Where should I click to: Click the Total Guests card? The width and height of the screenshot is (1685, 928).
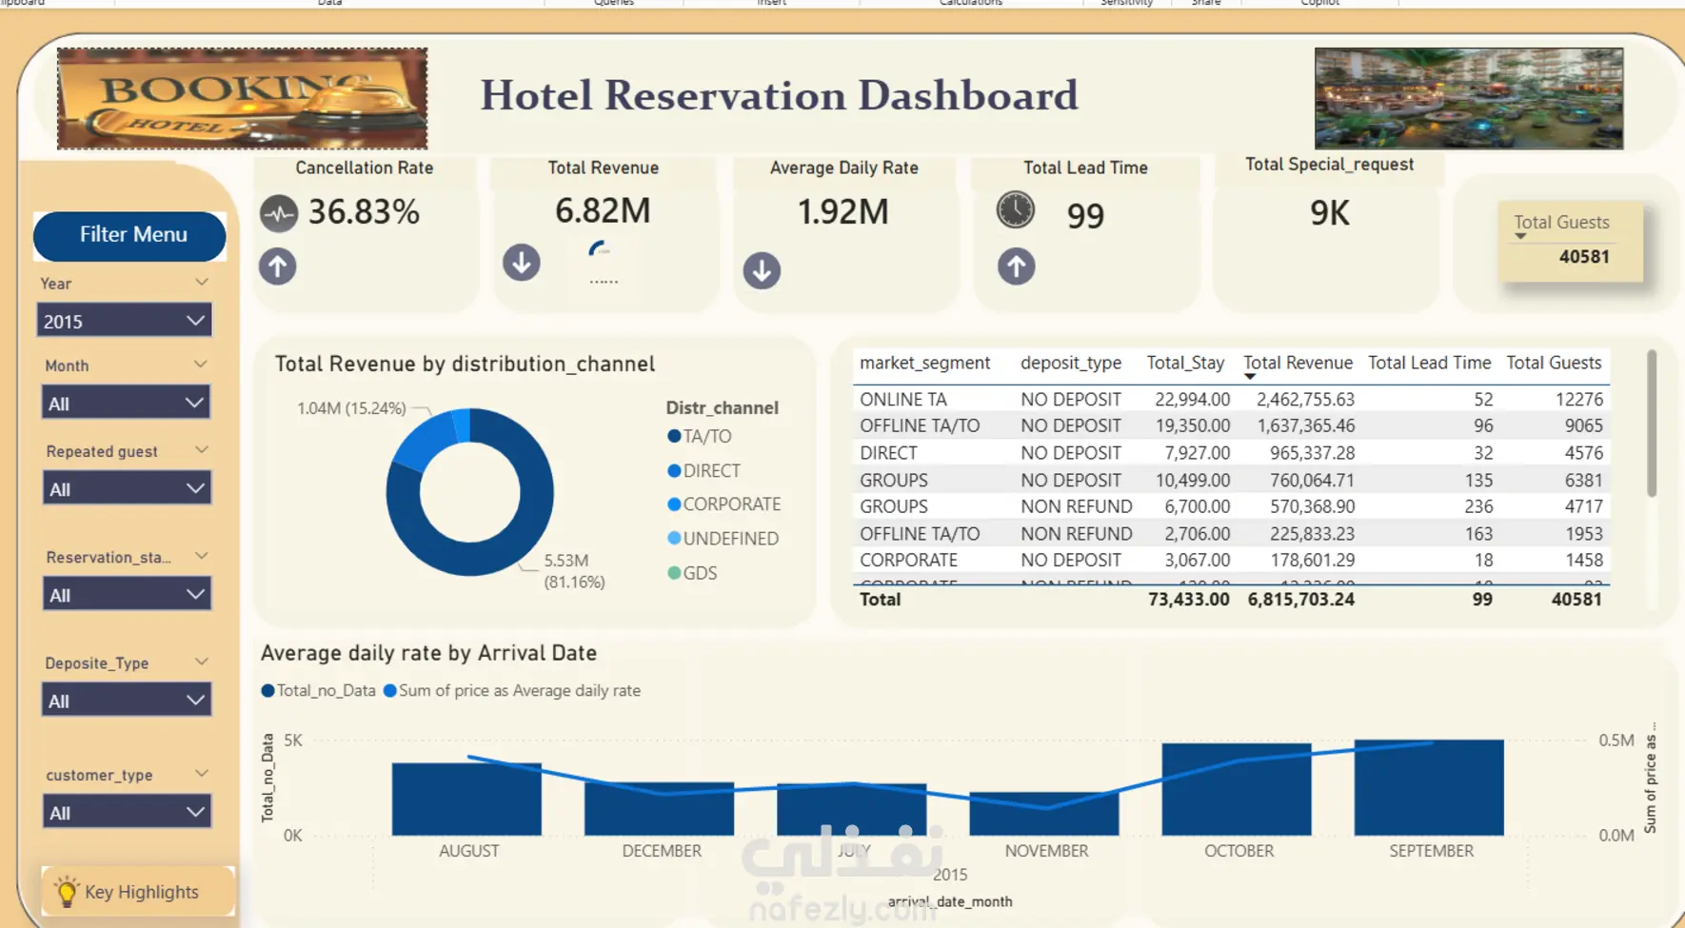coord(1571,241)
